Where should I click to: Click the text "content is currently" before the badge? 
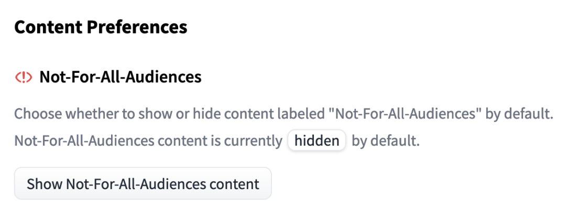tap(219, 141)
